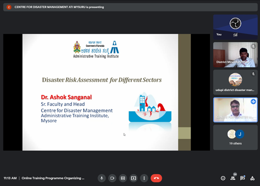The width and height of the screenshot is (260, 186).
Task: Click the speaking audio indicator on speaker tile
Action: [x=253, y=101]
